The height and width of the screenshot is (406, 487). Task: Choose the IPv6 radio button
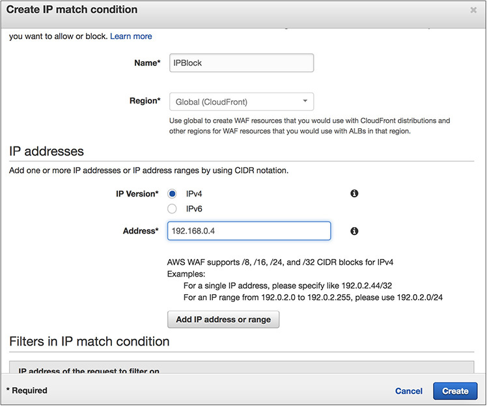[173, 209]
